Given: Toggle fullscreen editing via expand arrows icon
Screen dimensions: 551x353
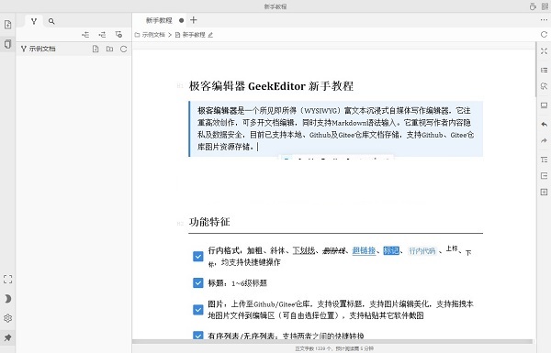Looking at the screenshot, I should 544,51.
